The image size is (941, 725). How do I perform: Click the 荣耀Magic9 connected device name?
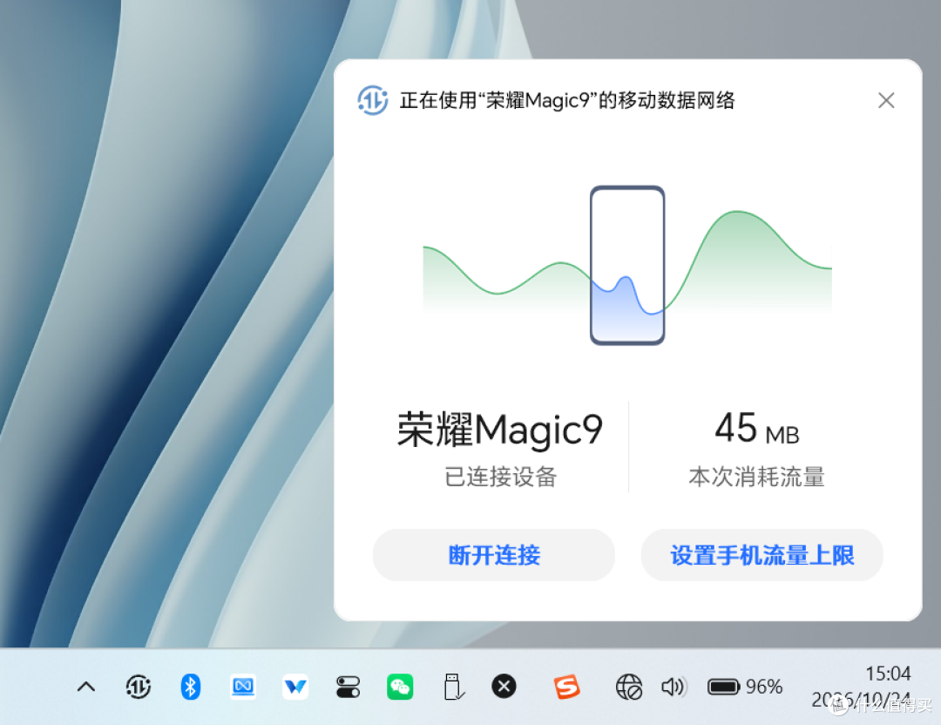click(x=500, y=430)
